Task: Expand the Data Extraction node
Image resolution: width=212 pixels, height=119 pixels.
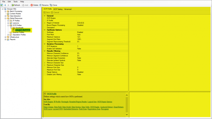Action: tap(5, 16)
